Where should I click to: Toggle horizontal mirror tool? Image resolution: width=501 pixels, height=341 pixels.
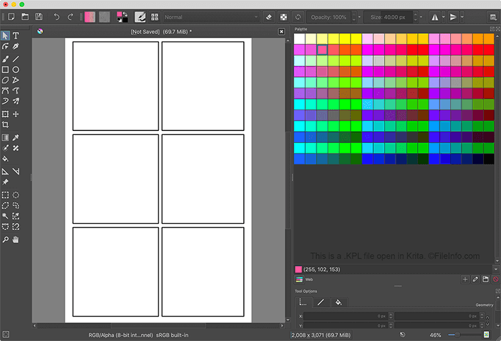(435, 17)
